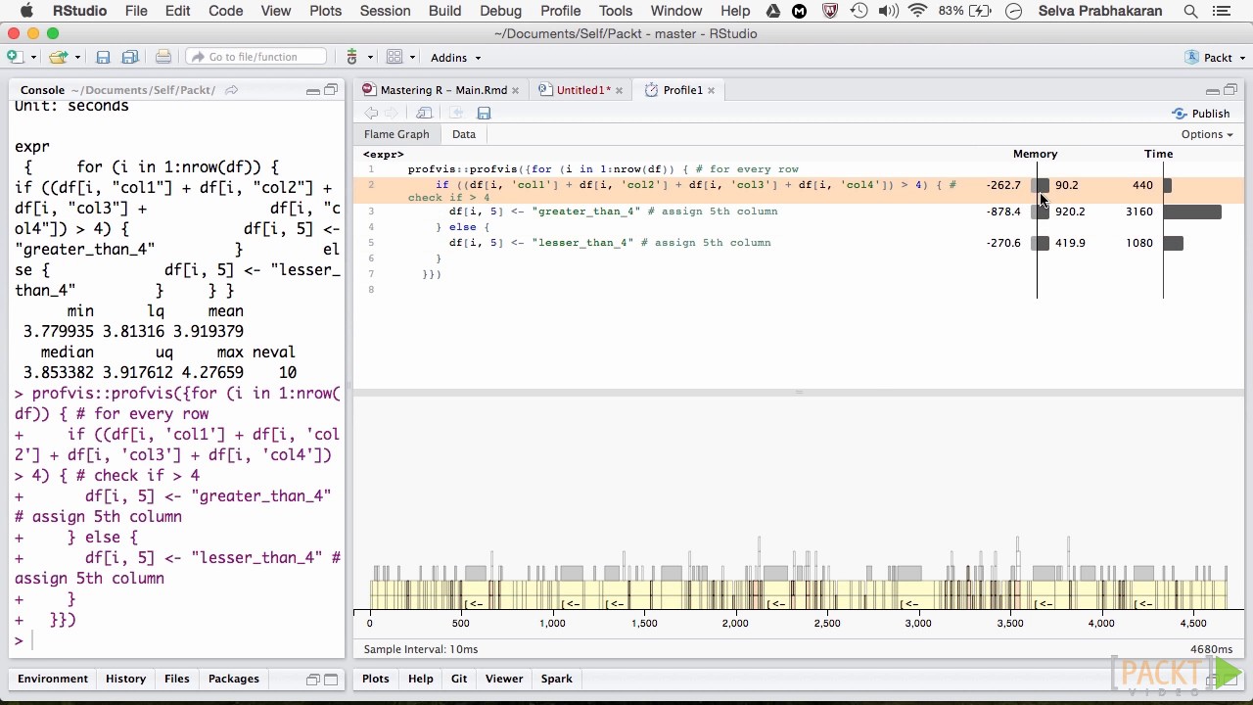Expand the profiler Options dropdown

tap(1206, 134)
